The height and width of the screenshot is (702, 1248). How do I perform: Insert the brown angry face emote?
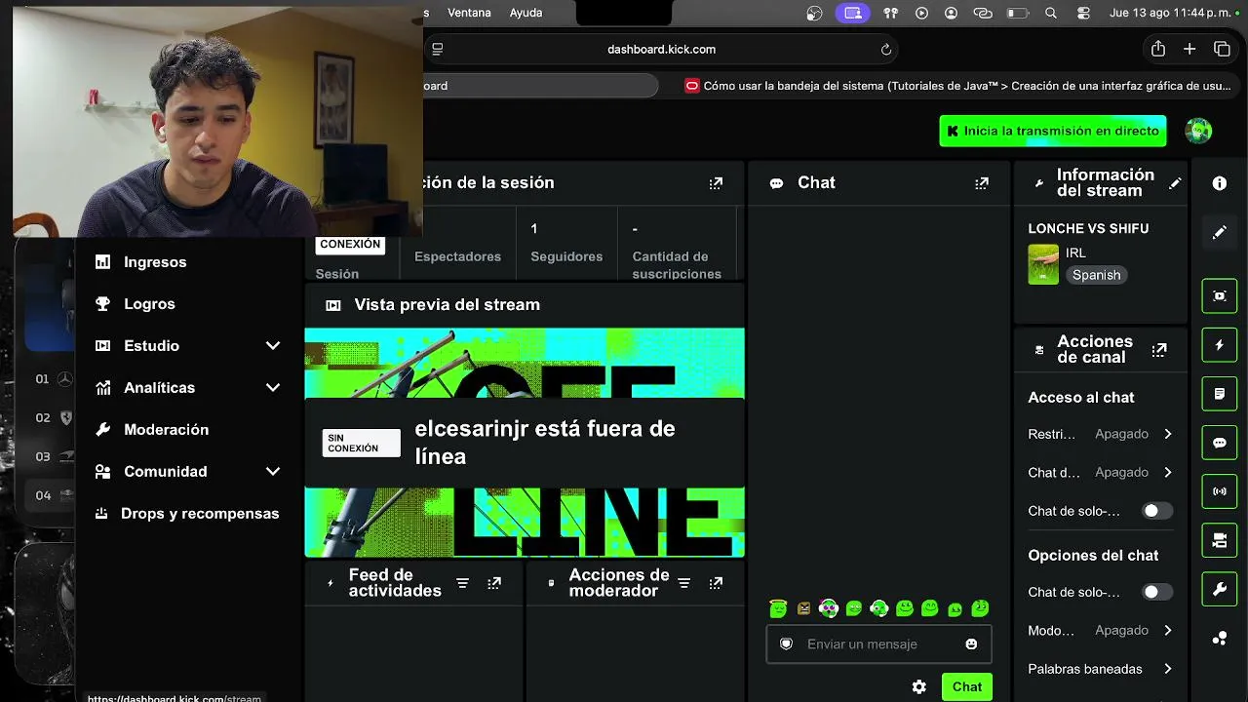pos(803,608)
